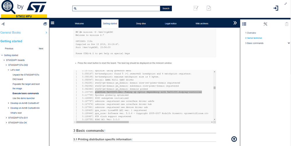This screenshot has width=291, height=146.
Task: Switch to the Welcome tab
Action: [79, 24]
